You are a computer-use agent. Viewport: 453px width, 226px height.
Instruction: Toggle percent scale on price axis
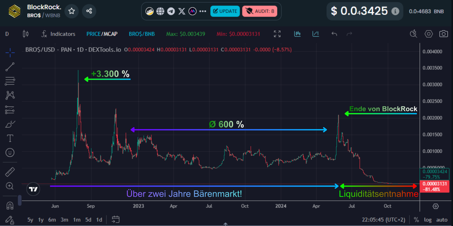(416, 220)
